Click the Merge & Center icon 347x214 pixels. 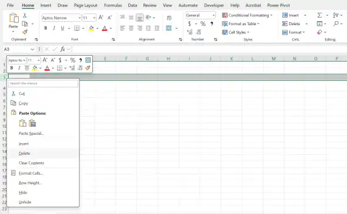point(169,28)
